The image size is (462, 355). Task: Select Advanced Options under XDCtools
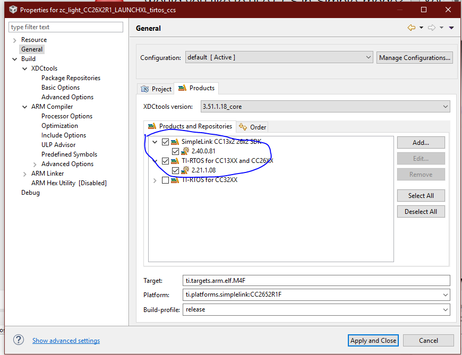coord(67,97)
